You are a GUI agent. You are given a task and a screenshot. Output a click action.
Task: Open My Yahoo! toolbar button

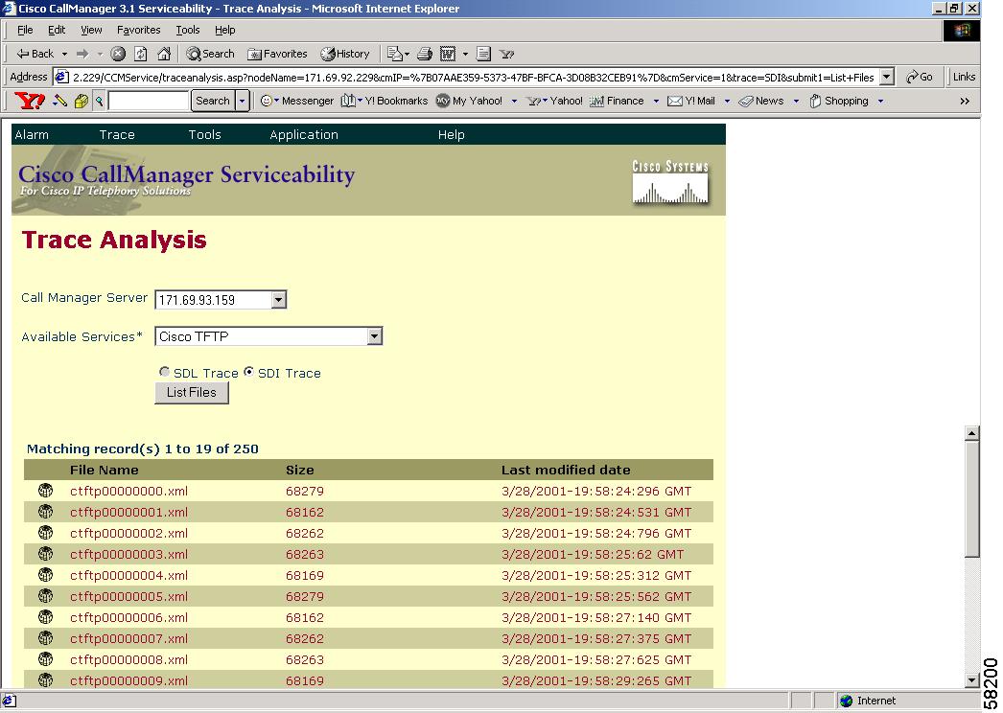click(x=469, y=101)
